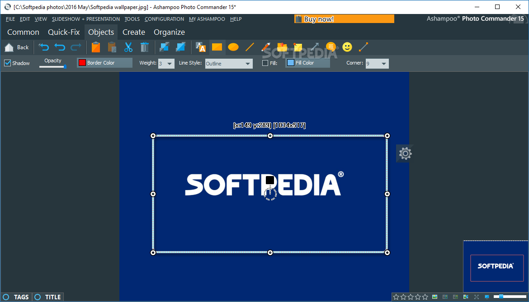529x302 pixels.
Task: Click the red Border Color button
Action: [x=104, y=63]
